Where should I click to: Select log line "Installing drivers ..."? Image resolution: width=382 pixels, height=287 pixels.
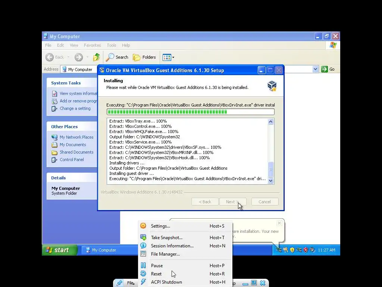click(127, 163)
